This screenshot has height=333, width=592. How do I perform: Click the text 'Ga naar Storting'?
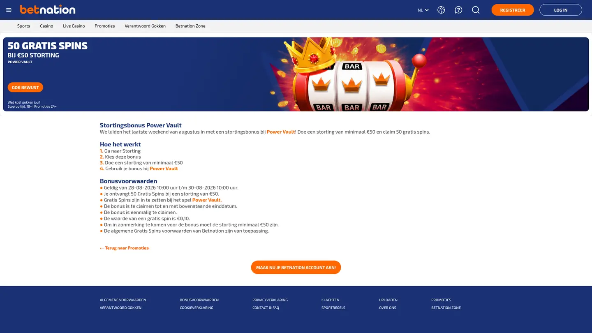click(x=123, y=151)
